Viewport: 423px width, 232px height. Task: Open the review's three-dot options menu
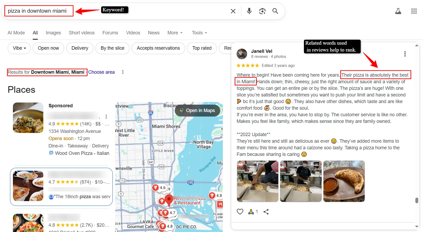(405, 54)
